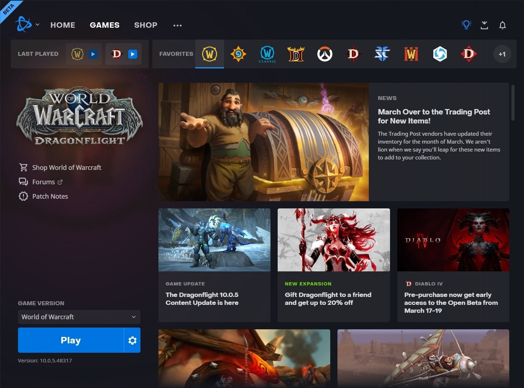Screen dimensions: 524x388
Task: Open the Battle.net logo menu
Action: [23, 24]
